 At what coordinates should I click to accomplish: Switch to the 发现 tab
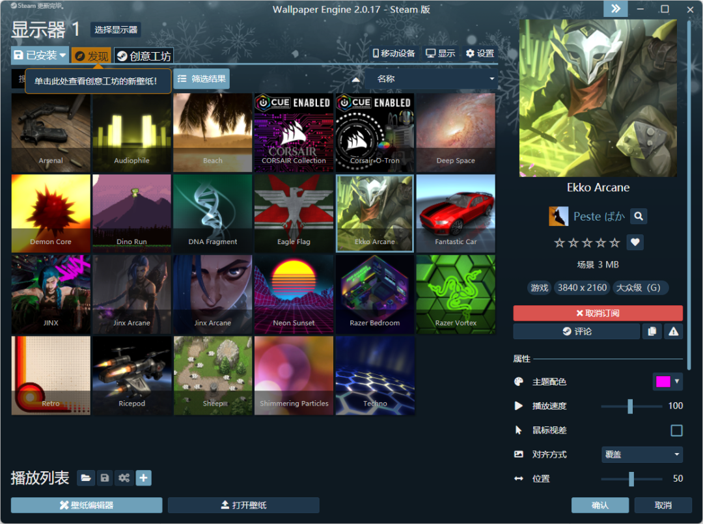91,56
